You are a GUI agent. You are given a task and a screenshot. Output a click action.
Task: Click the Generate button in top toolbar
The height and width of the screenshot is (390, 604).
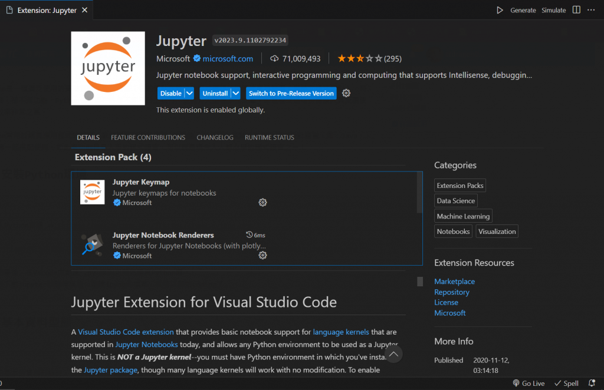[x=523, y=11]
